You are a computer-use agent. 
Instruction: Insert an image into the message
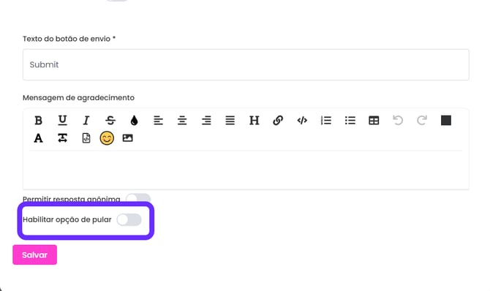[x=127, y=138]
